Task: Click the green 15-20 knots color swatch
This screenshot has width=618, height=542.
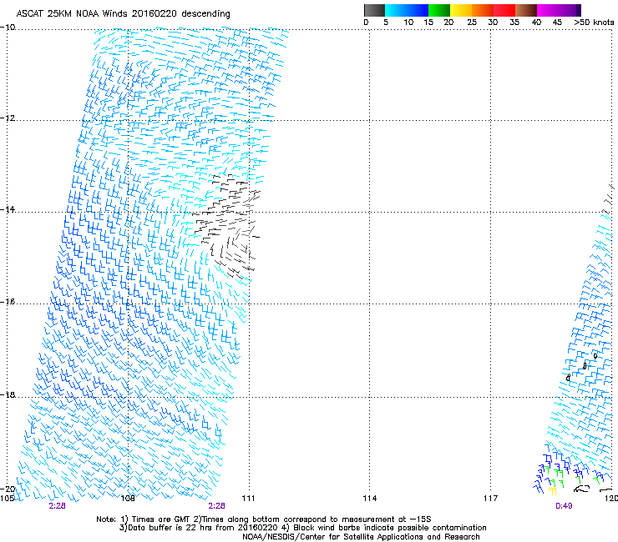Action: pyautogui.click(x=439, y=10)
